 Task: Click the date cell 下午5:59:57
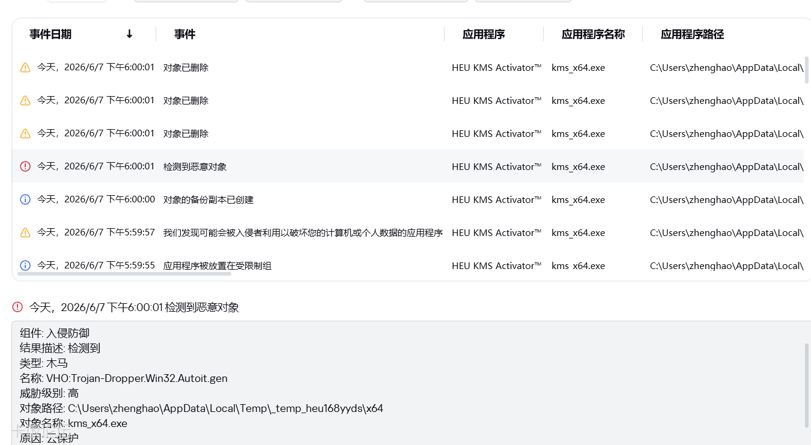pyautogui.click(x=96, y=232)
